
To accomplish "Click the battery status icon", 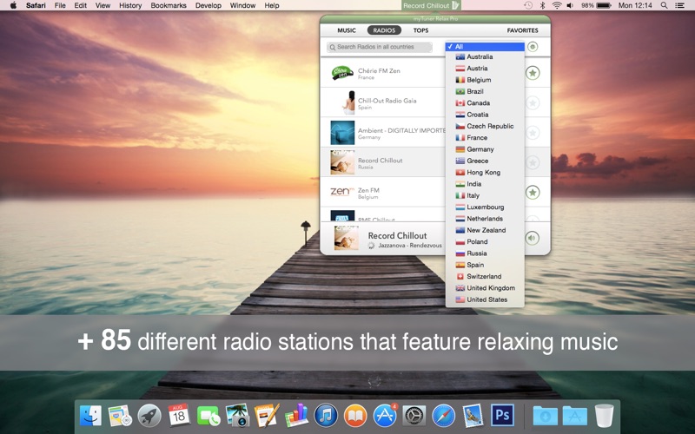I will [604, 5].
